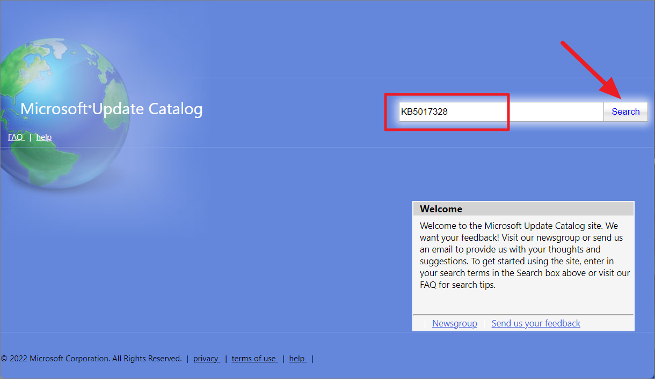
Task: Open help from the footer links
Action: pos(297,358)
